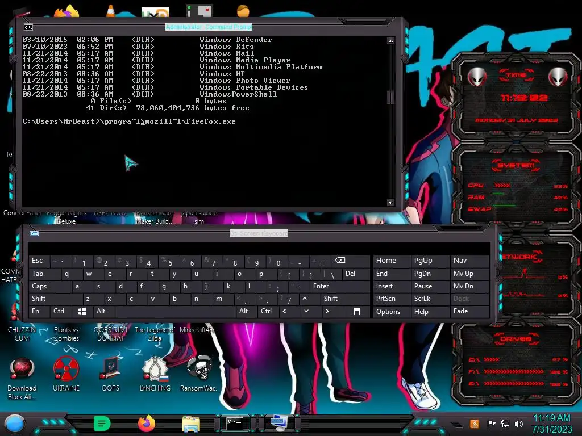Click the volume speaker tray icon
The height and width of the screenshot is (436, 582).
tap(519, 424)
